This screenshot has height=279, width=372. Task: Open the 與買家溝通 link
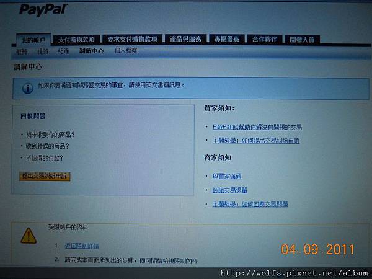[x=227, y=176]
